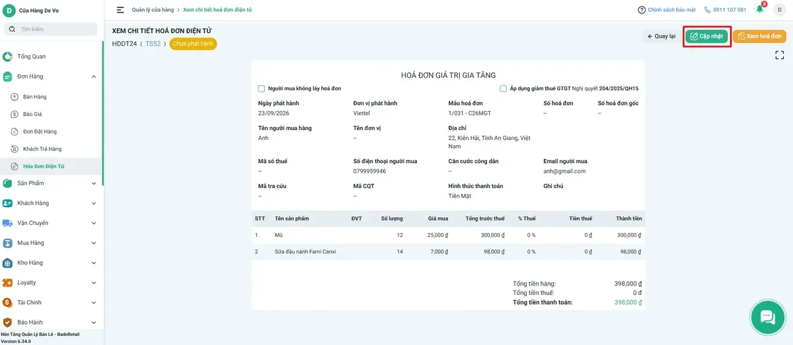Viewport: 793px width, 345px height.
Task: Click the Tìm kiếm search field
Action: coord(52,29)
